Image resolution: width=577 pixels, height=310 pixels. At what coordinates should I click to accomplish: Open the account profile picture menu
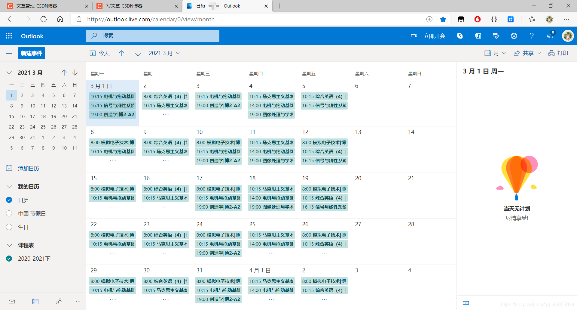tap(568, 36)
